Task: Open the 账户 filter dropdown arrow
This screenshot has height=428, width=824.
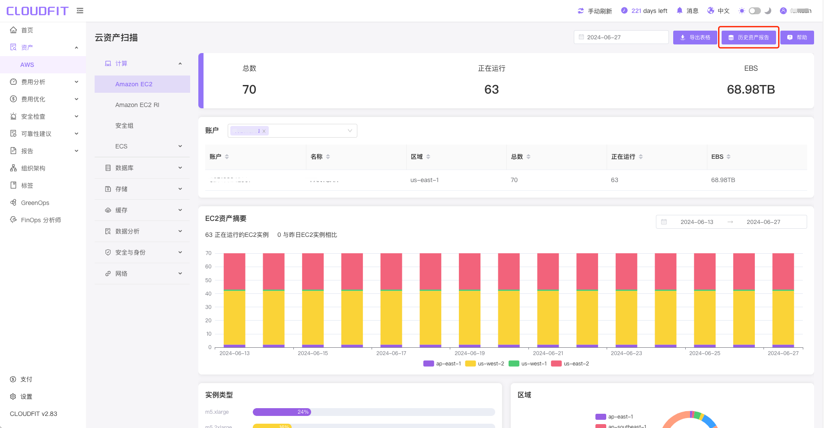Action: coord(350,131)
